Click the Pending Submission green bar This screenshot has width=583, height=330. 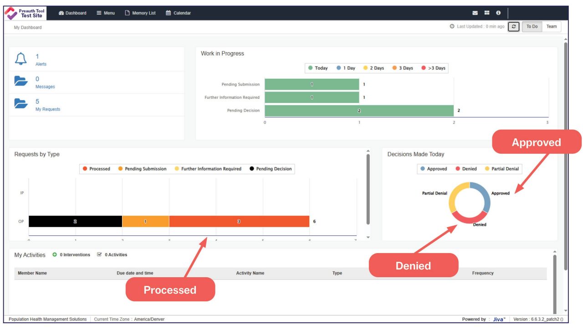point(312,84)
